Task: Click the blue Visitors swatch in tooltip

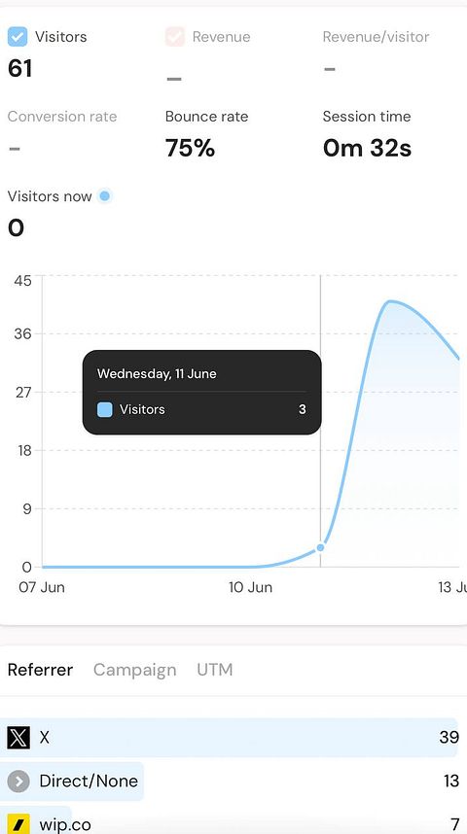Action: [x=105, y=409]
